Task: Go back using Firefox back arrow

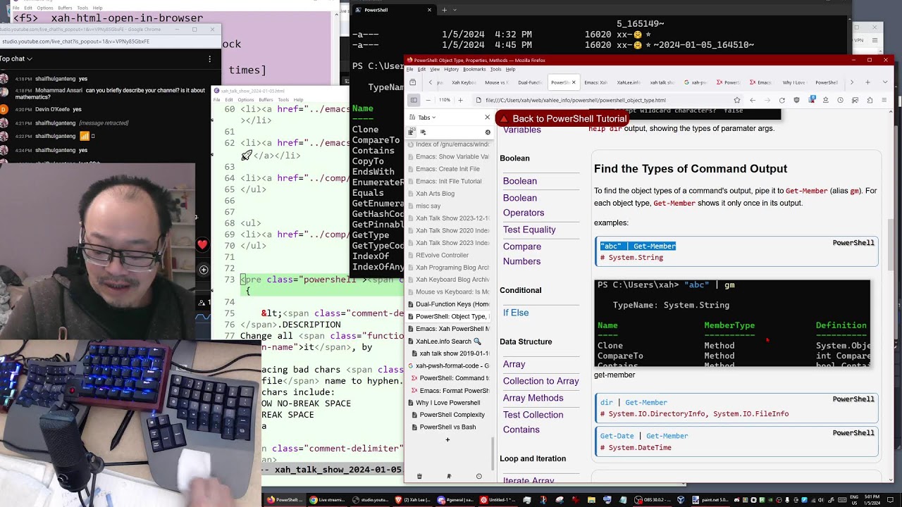Action: (752, 100)
